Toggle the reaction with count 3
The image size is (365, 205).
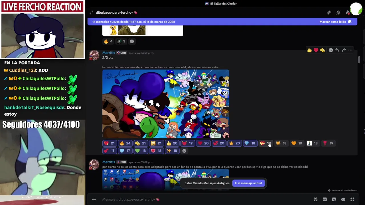point(121,41)
